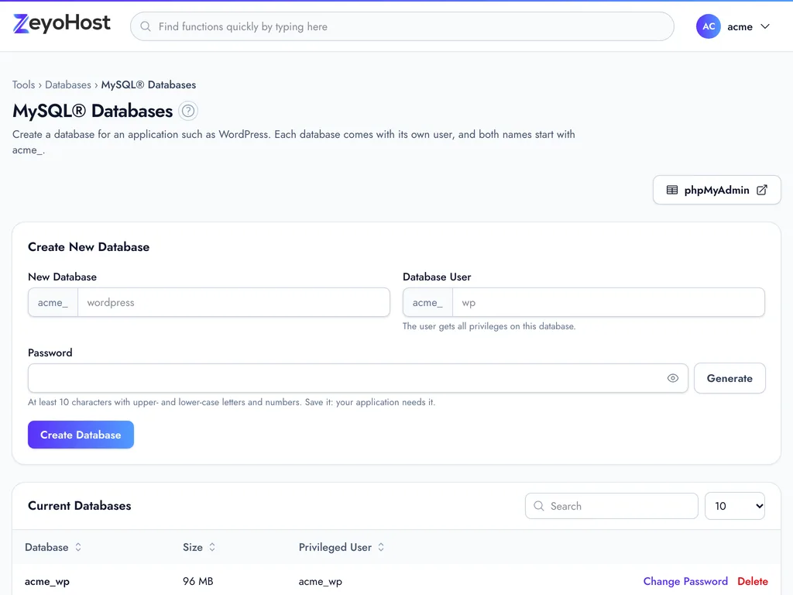
Task: Click the acme username in header
Action: [x=740, y=27]
